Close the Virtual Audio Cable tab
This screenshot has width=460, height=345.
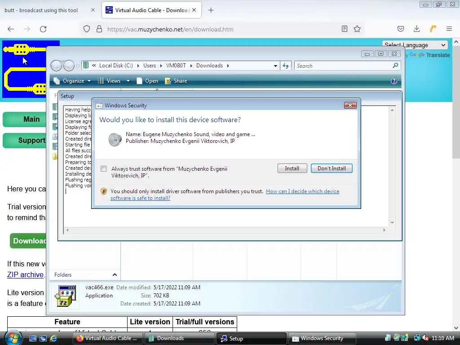click(194, 10)
